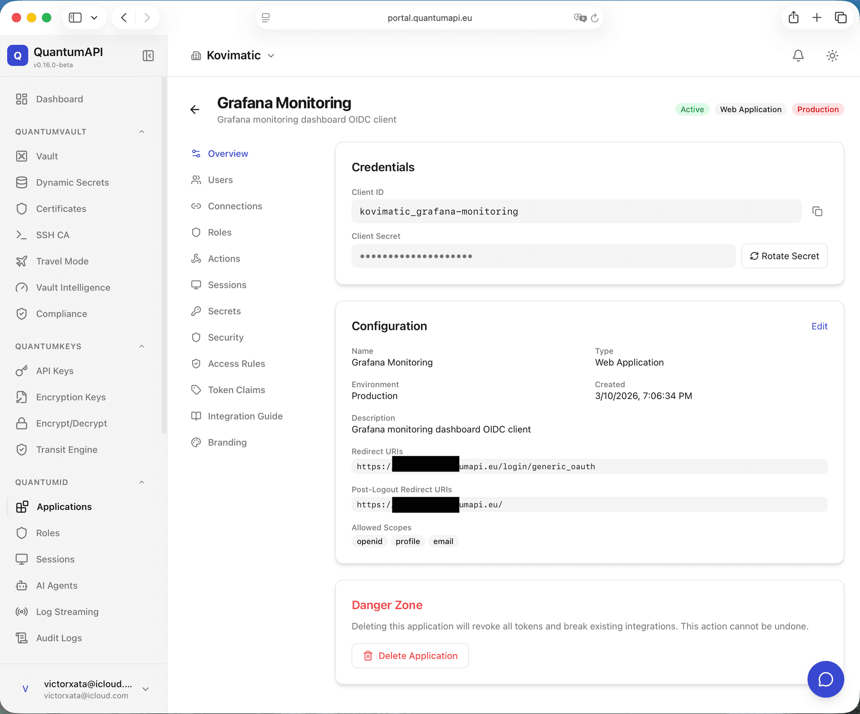
Task: Toggle the notifications bell
Action: point(798,55)
